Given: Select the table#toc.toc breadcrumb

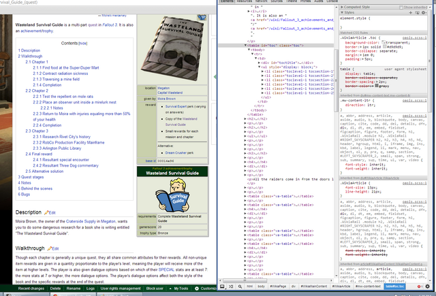Looking at the screenshot, I should (394, 286).
